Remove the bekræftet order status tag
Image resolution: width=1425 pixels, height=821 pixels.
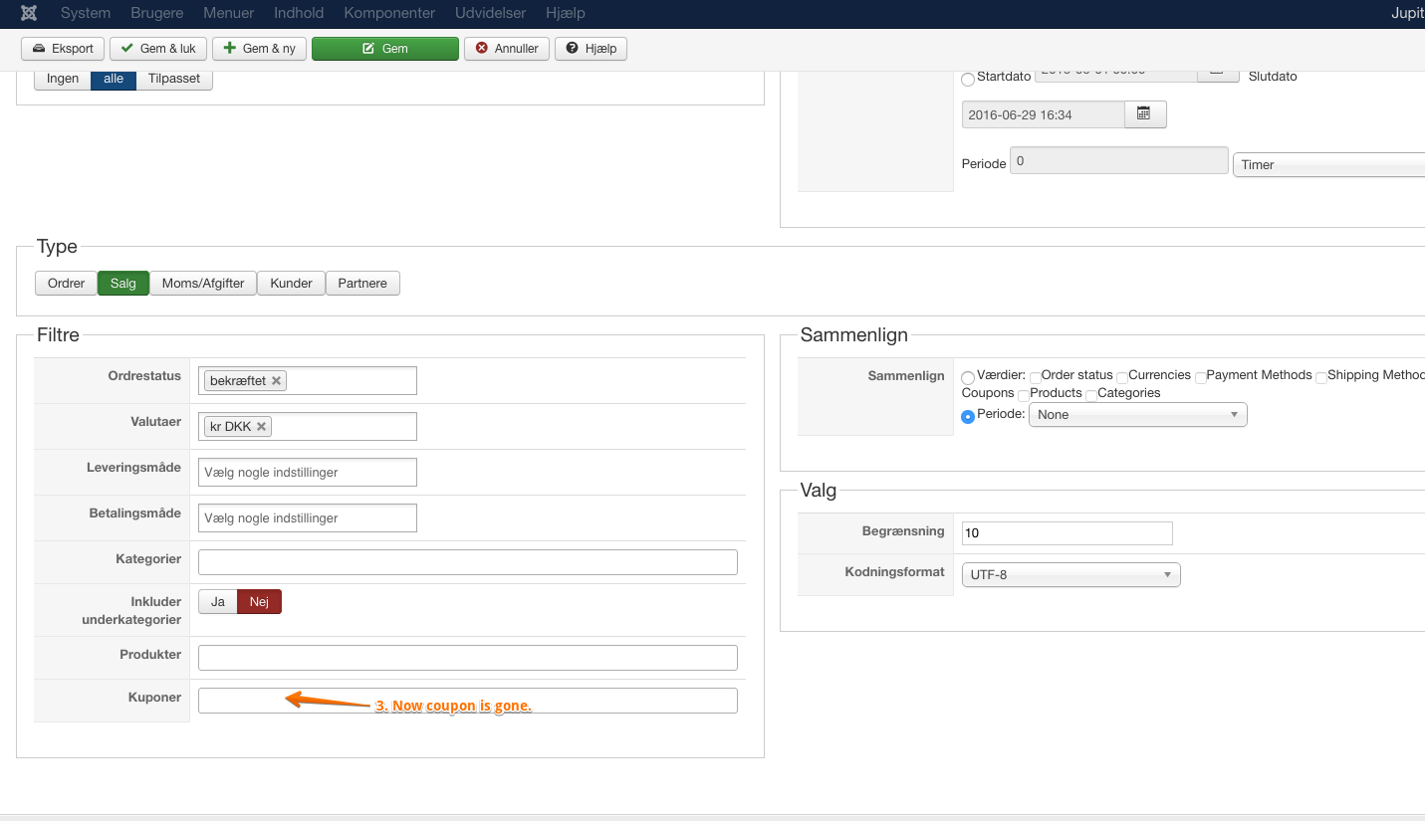click(x=277, y=380)
